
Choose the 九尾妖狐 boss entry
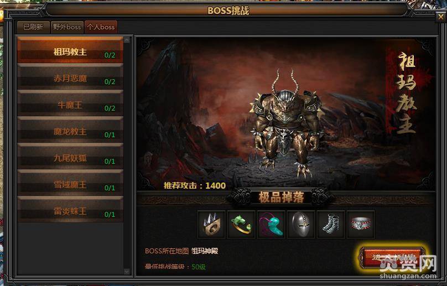click(x=70, y=155)
